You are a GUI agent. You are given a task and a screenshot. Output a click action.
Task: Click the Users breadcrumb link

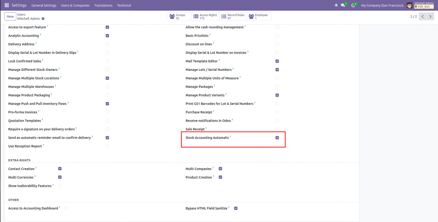coord(21,15)
